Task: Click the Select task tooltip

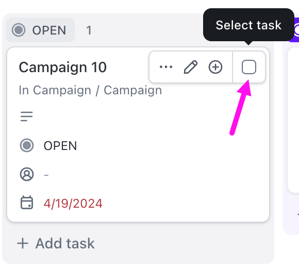Action: pyautogui.click(x=248, y=25)
